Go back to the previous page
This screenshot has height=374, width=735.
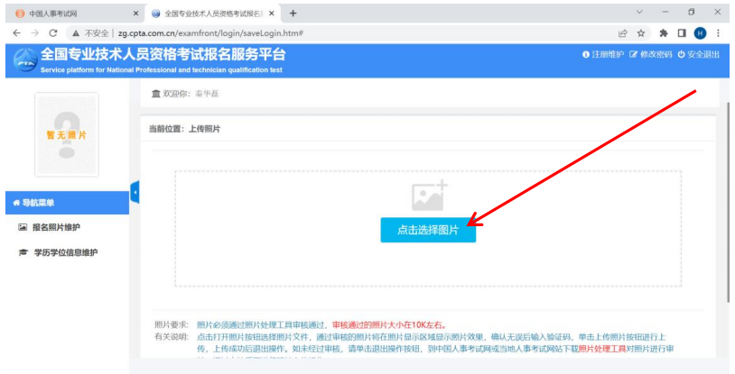15,32
